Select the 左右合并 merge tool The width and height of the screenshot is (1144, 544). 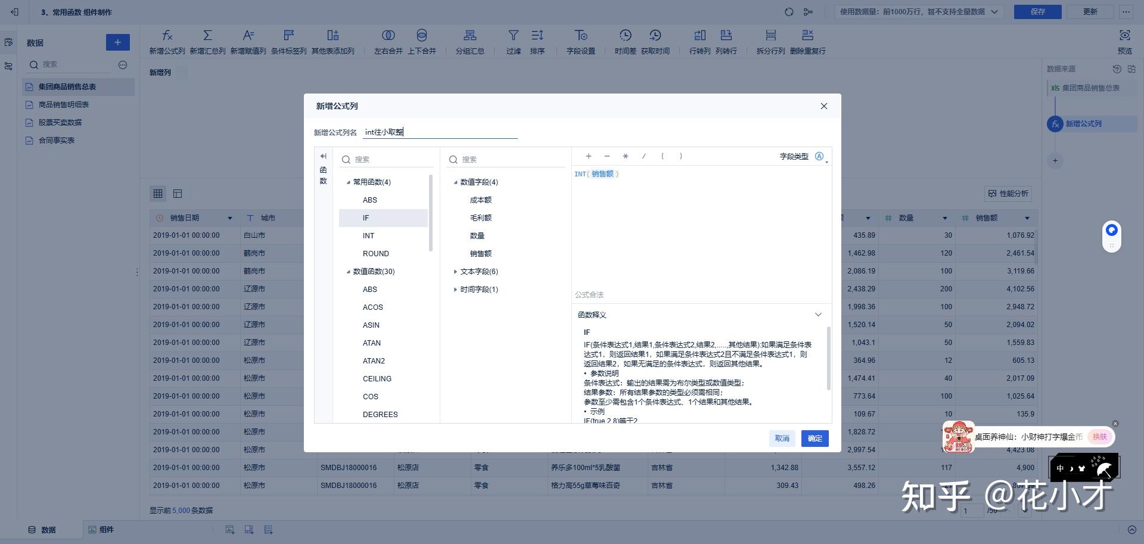388,41
